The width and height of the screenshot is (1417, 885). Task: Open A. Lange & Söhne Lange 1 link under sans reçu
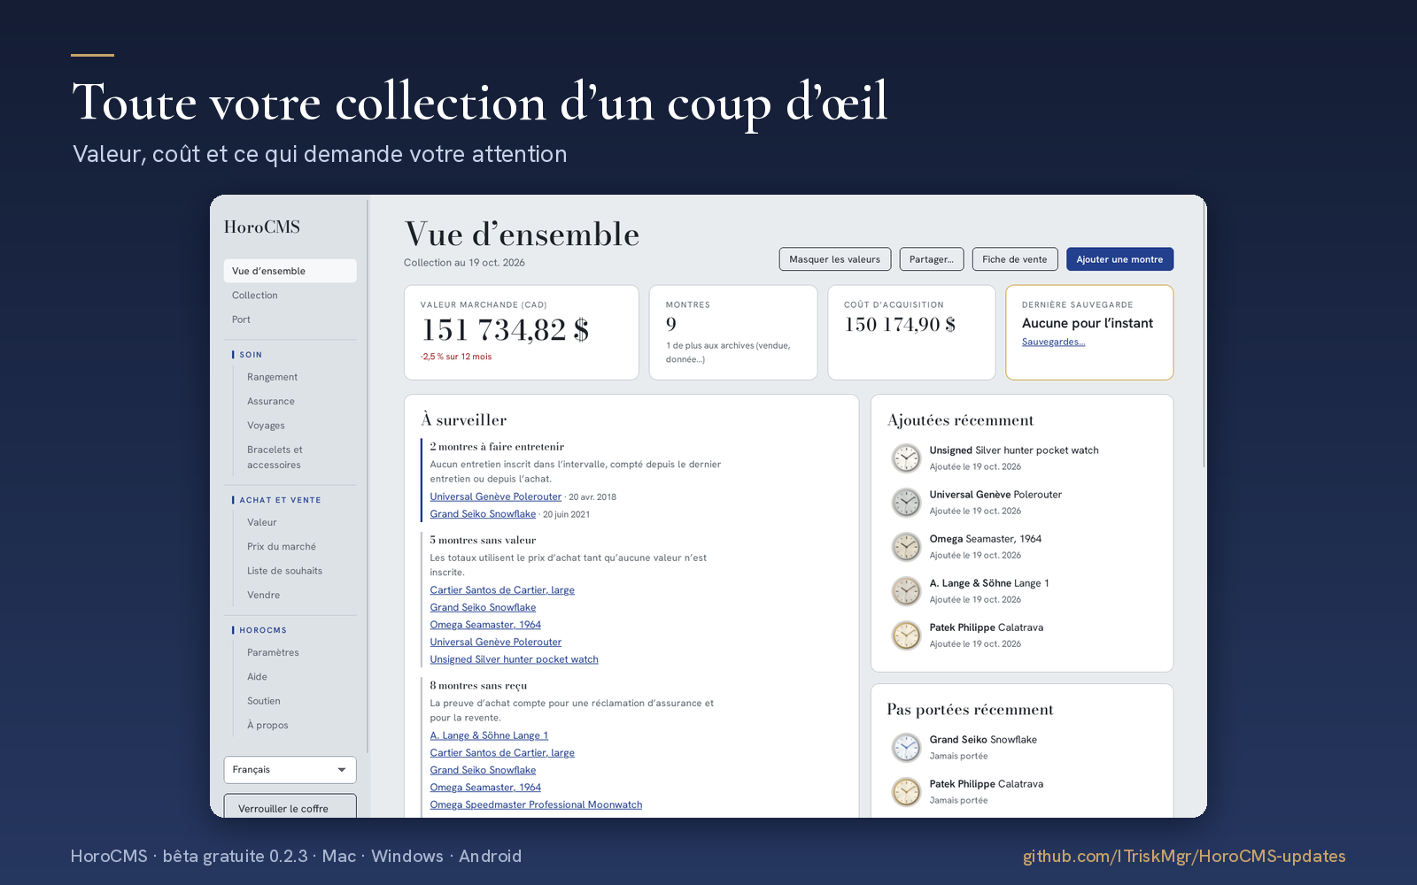[489, 735]
